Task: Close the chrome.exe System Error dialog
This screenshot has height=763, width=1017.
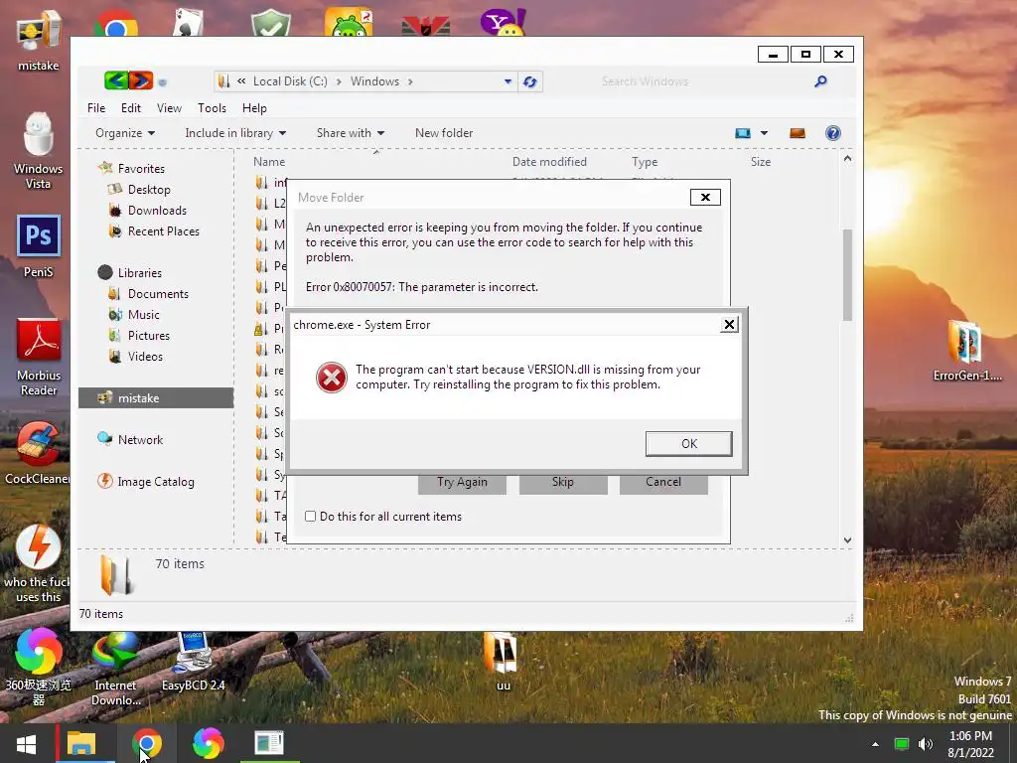Action: coord(729,325)
